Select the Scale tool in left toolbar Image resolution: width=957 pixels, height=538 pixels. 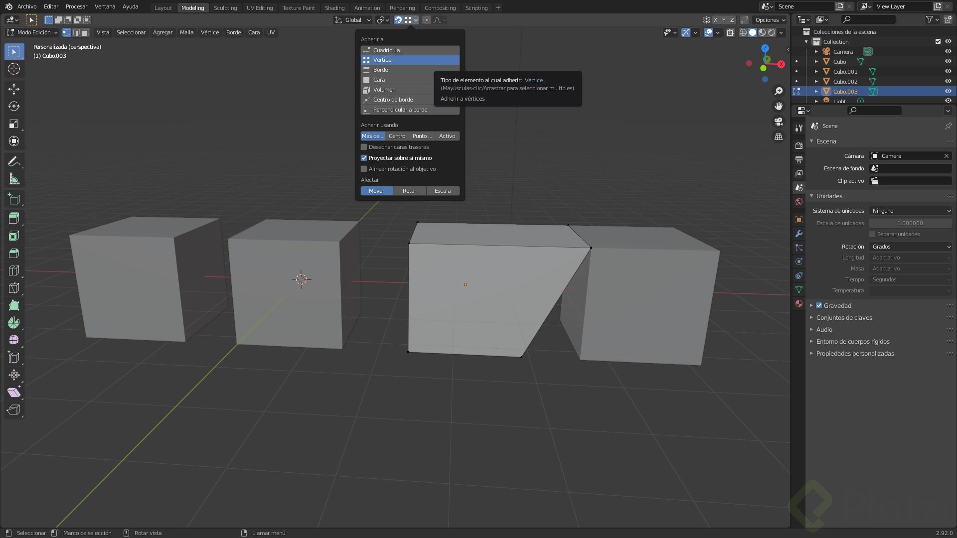pos(14,124)
